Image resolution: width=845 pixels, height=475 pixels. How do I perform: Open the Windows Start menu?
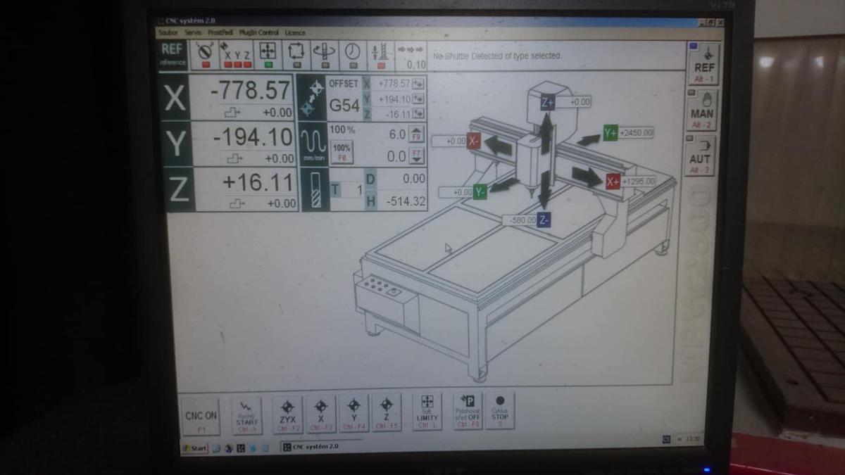[195, 448]
